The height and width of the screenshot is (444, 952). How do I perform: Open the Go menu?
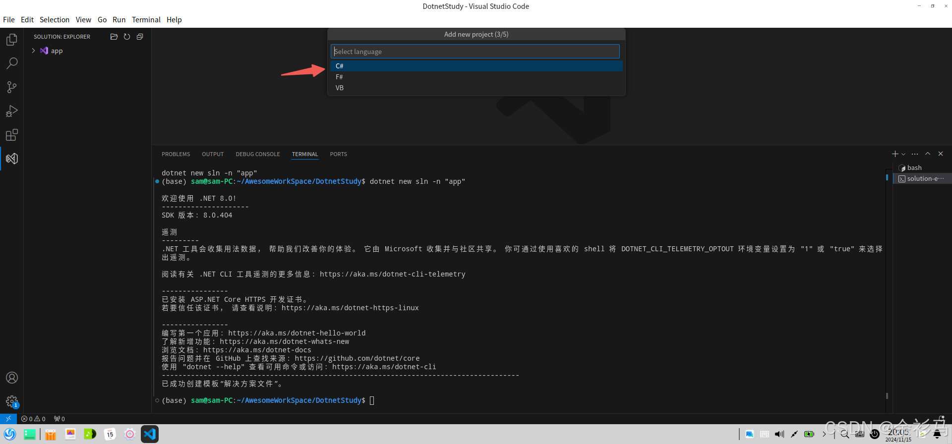[102, 20]
